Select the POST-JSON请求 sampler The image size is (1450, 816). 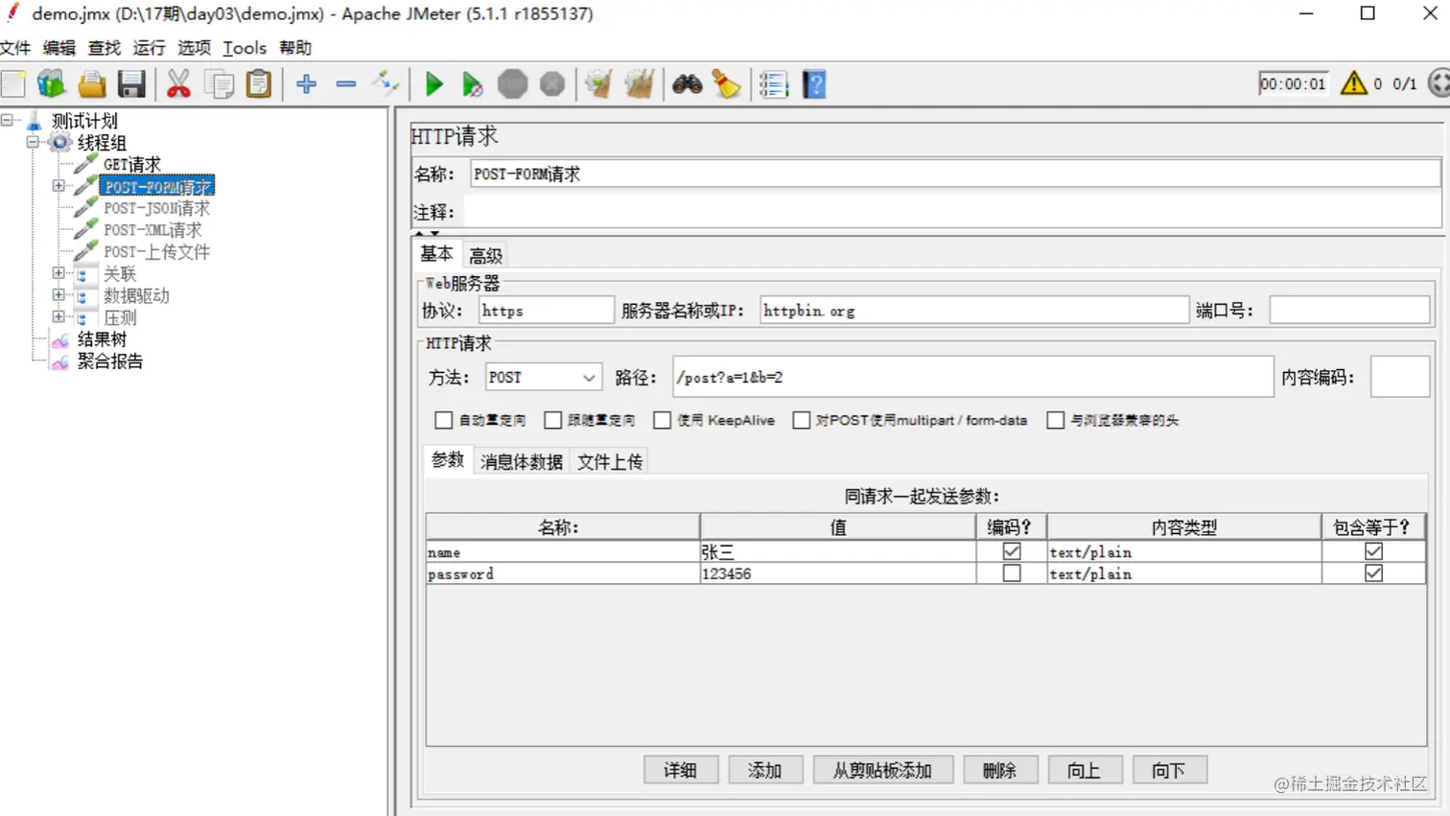[156, 208]
